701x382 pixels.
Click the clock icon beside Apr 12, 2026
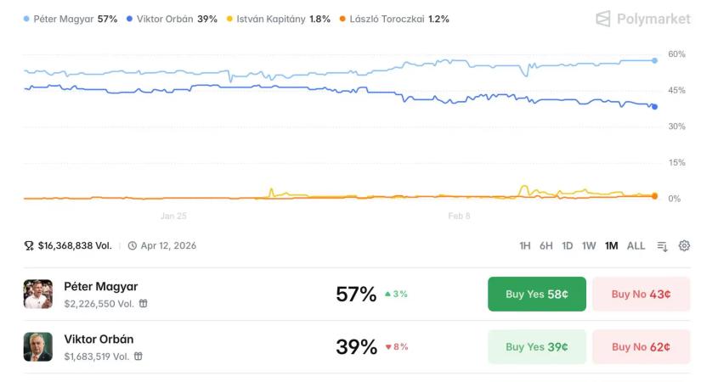[133, 246]
